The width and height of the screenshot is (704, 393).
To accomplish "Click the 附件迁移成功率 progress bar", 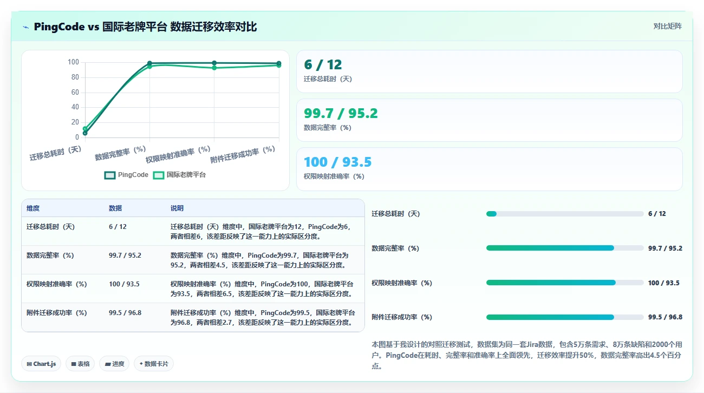I will coord(565,317).
